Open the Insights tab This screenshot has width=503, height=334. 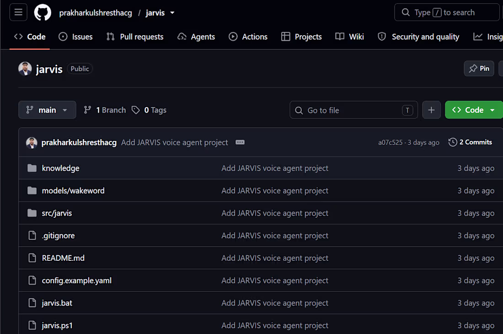pyautogui.click(x=487, y=37)
